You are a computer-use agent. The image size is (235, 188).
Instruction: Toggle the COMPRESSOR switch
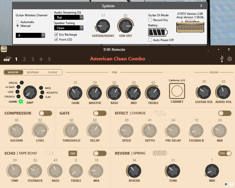coord(45,113)
